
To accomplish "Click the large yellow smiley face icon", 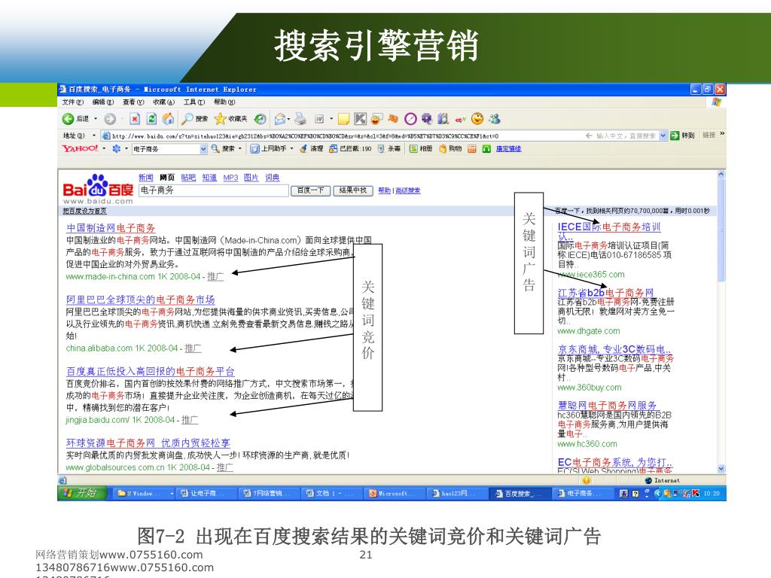I will point(477,118).
